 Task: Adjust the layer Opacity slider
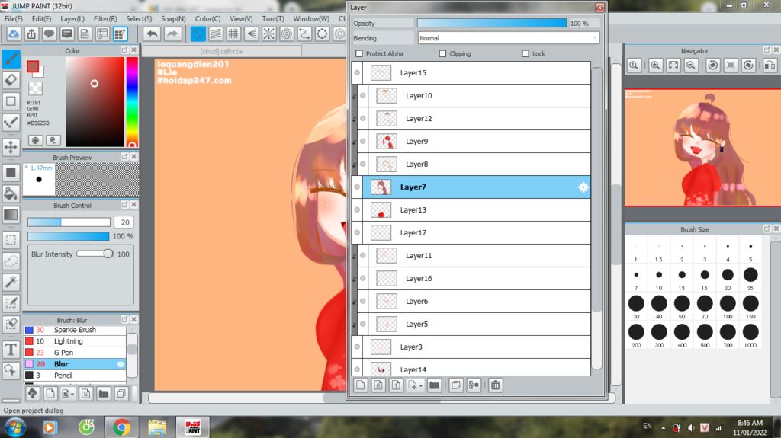point(492,24)
